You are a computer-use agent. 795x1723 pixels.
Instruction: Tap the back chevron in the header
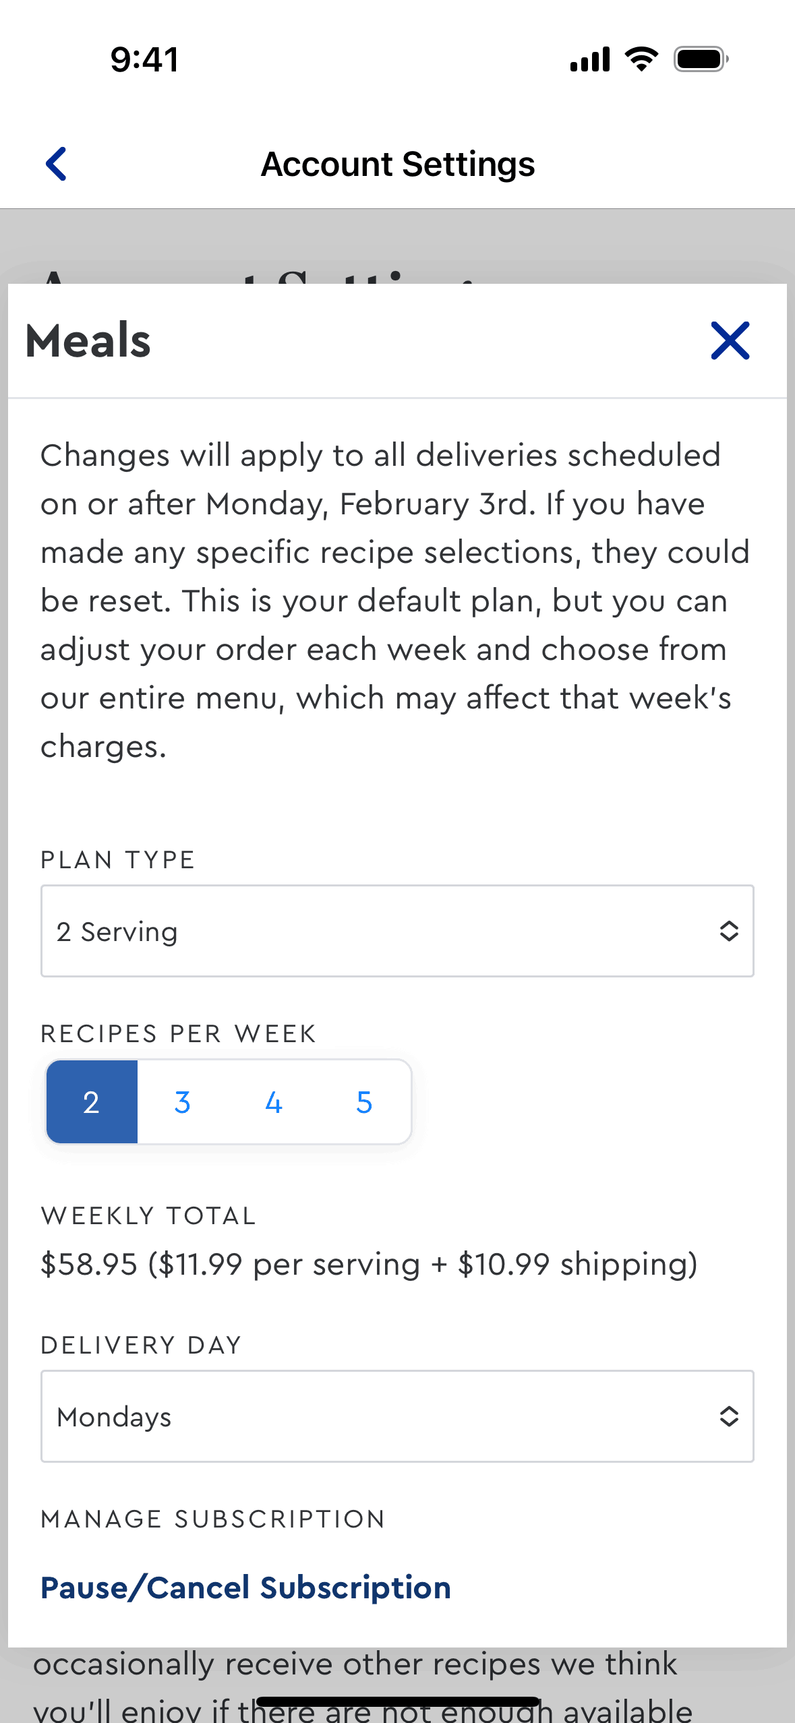[x=57, y=164]
